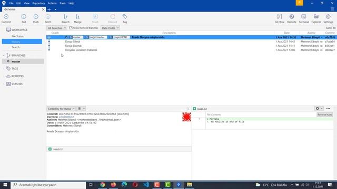Click the hamburger menu icon top right
The height and width of the screenshot is (189, 337).
332,9
